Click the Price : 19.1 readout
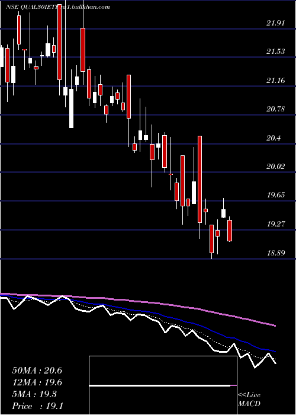The width and height of the screenshot is (296, 415). 37,406
